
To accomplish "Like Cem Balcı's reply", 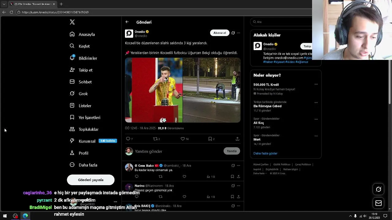I will point(184,177).
